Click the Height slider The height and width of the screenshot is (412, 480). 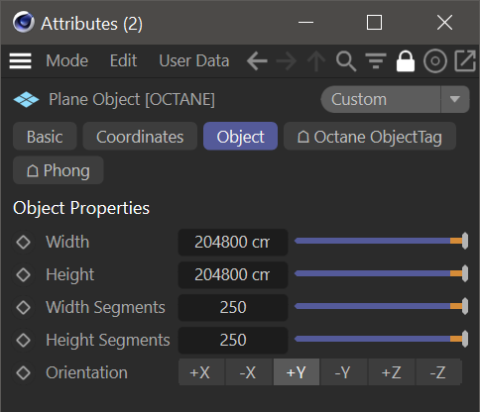381,273
